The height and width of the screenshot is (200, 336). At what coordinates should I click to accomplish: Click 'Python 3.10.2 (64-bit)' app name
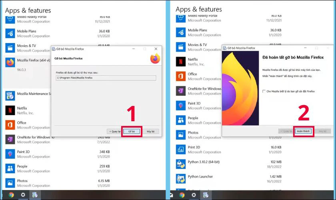coord(204,162)
